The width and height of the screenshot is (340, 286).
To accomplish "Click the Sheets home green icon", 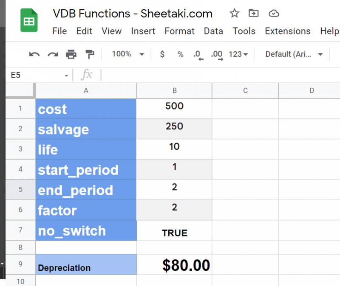I will [x=28, y=20].
